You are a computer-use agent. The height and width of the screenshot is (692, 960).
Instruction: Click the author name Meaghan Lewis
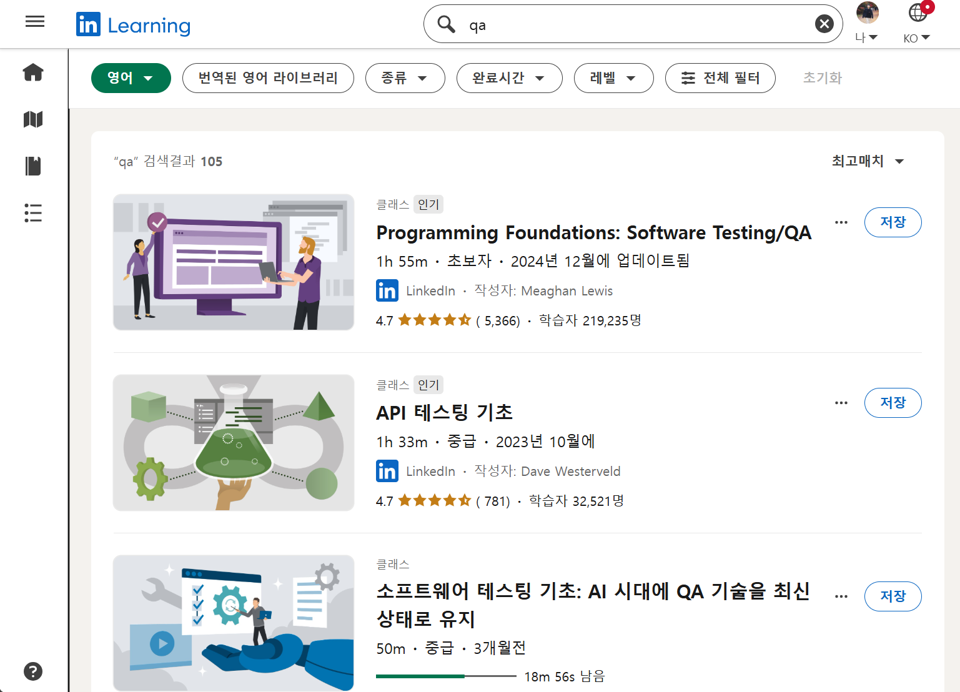567,291
